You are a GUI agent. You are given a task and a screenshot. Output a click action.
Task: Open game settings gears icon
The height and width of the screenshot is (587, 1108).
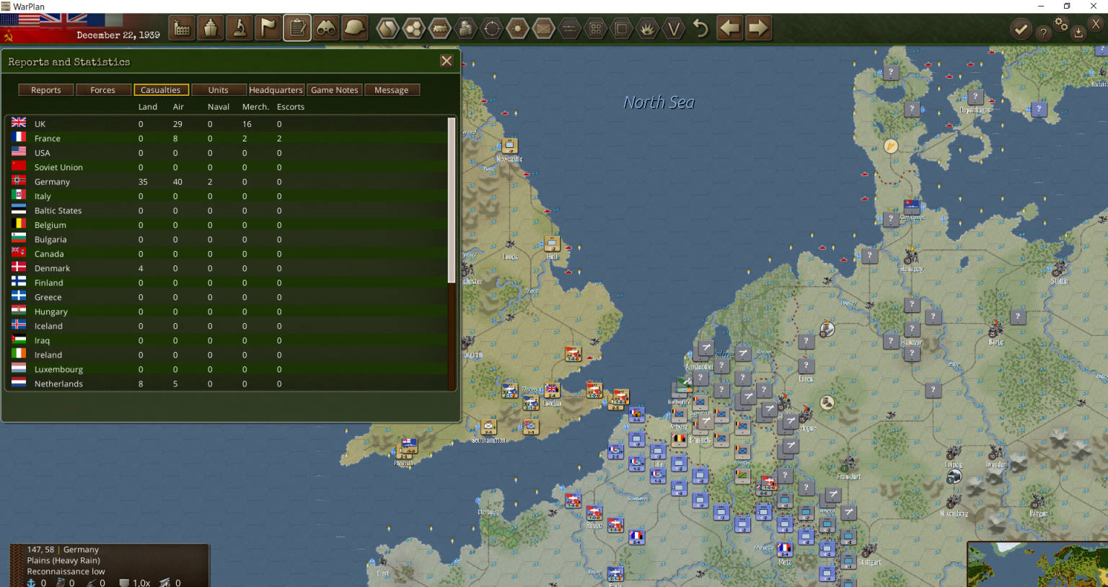1061,25
